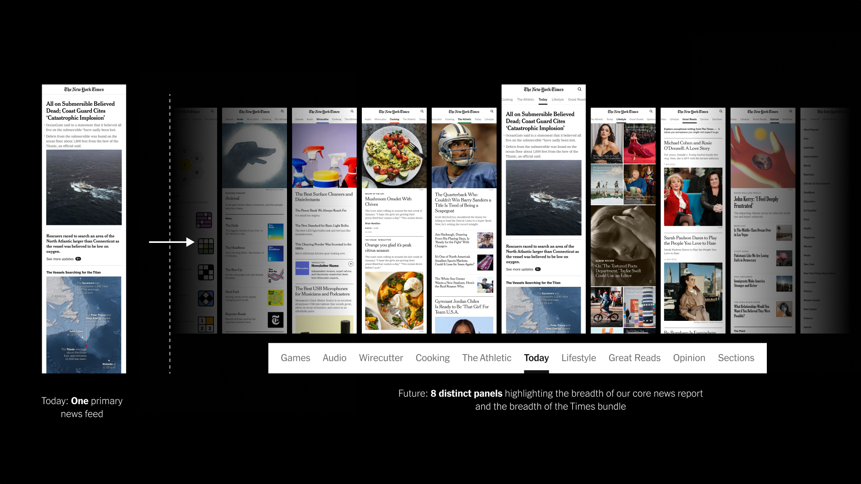Choose 'DealBook' in the Sections list
The width and height of the screenshot is (861, 484).
809,192
